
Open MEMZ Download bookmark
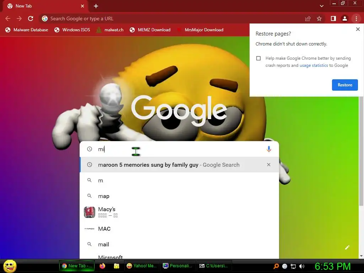point(150,30)
